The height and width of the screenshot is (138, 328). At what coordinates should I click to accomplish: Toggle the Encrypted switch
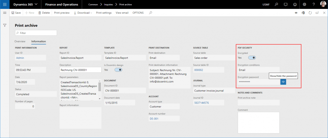point(252,58)
